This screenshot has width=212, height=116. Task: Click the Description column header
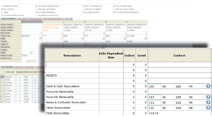(x=72, y=55)
